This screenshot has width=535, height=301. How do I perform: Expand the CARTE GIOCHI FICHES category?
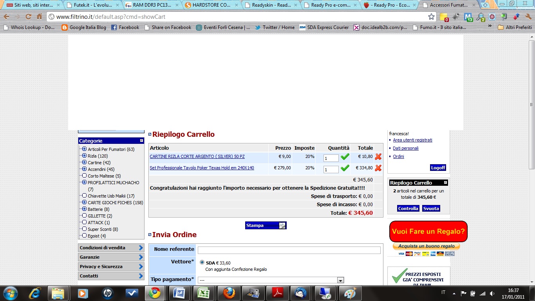tap(84, 202)
